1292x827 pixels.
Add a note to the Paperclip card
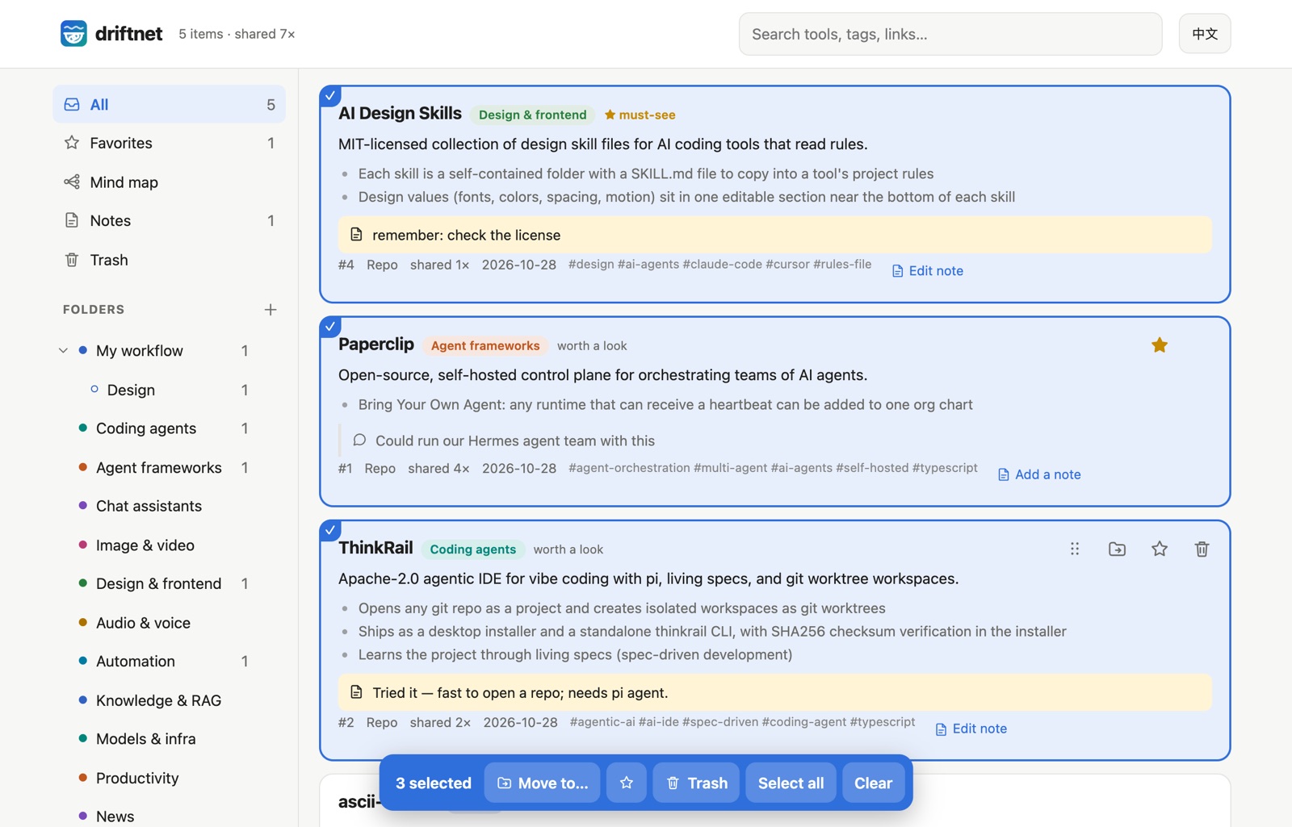click(1039, 474)
